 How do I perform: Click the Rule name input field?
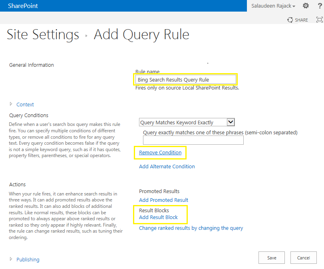[185, 79]
